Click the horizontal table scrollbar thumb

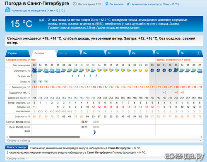pos(45,137)
